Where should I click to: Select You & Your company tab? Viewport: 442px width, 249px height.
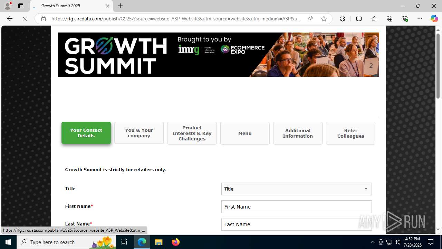[139, 133]
